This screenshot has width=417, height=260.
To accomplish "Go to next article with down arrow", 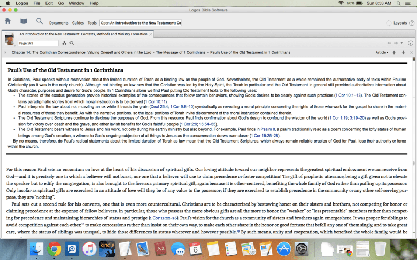I will [403, 53].
